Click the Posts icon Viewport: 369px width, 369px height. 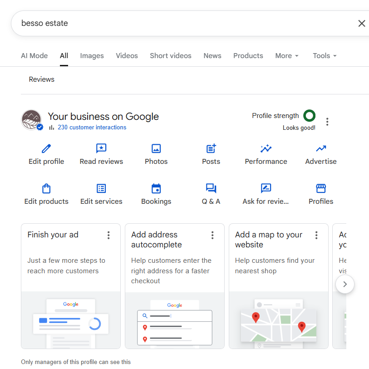click(x=211, y=148)
